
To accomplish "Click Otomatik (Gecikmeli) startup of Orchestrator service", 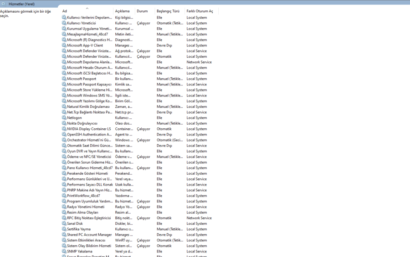I will click(x=170, y=140).
